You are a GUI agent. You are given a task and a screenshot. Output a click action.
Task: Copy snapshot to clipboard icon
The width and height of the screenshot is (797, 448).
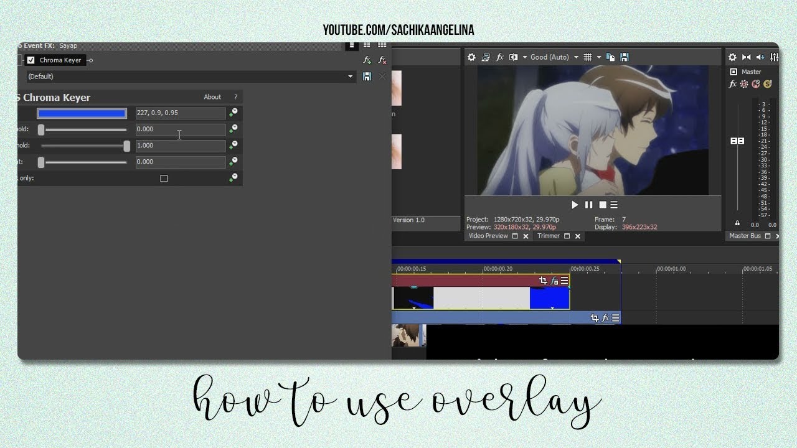[x=611, y=57]
